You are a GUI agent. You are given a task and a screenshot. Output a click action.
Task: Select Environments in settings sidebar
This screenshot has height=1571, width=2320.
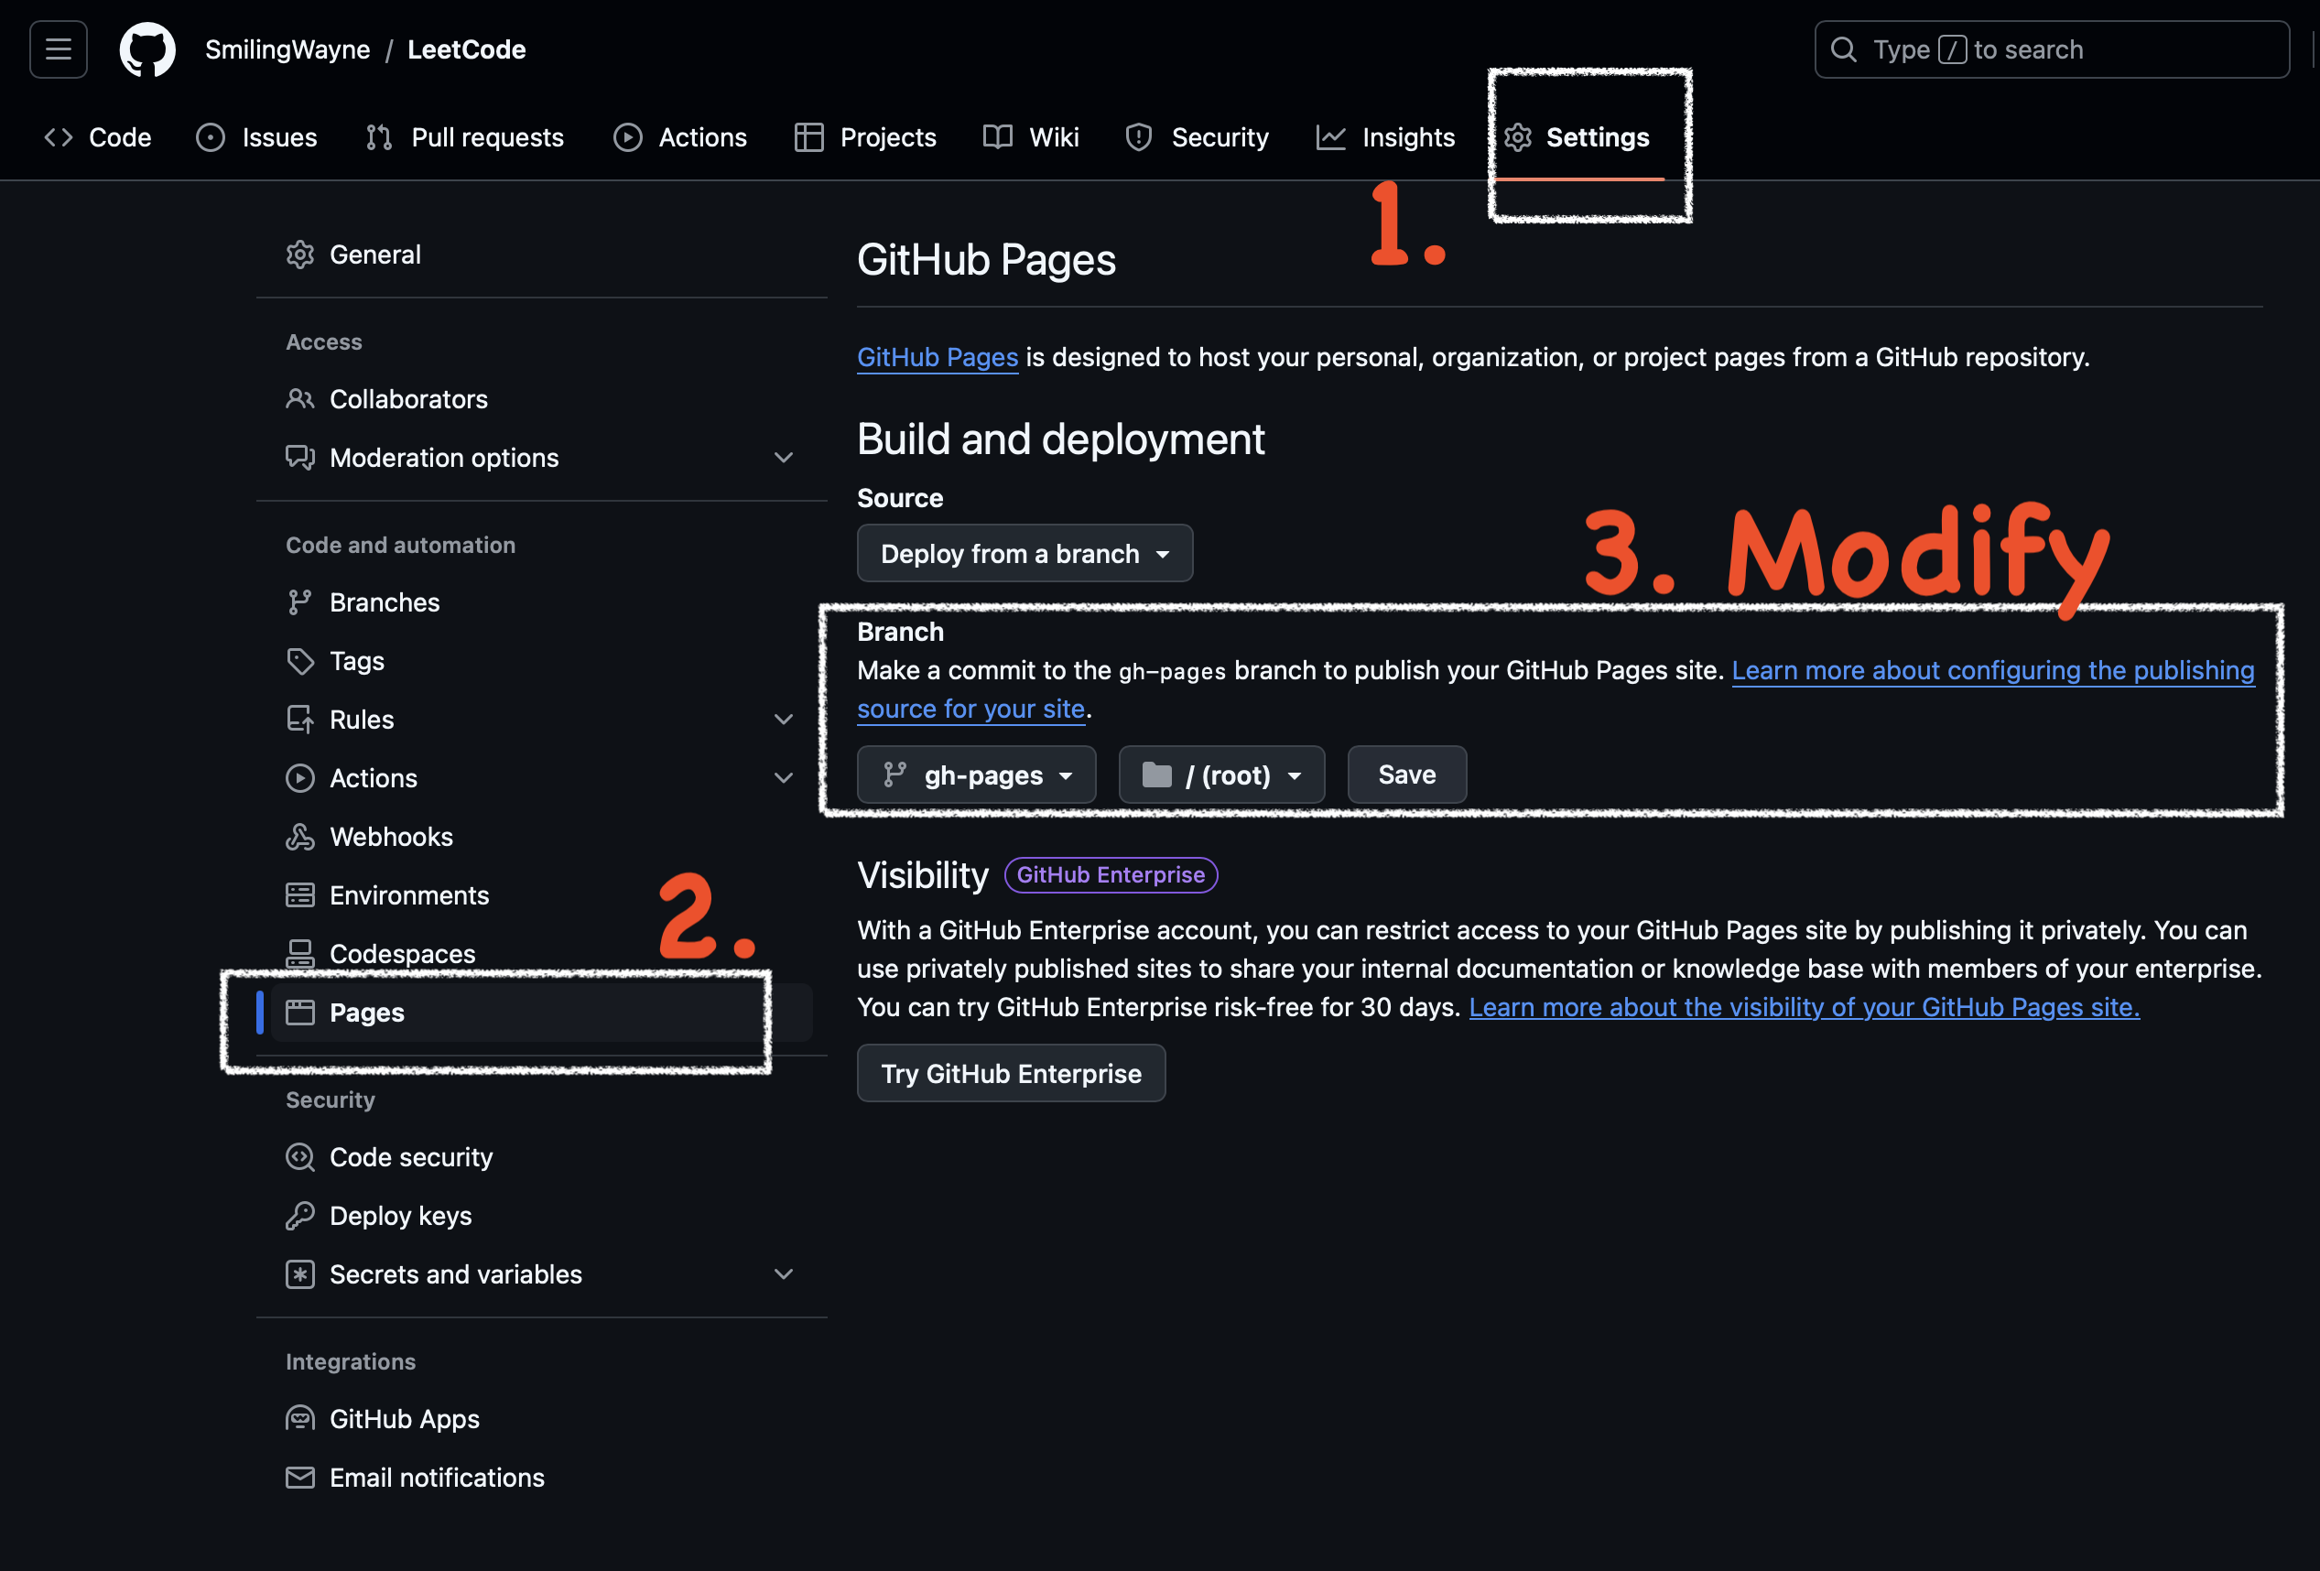(542, 895)
